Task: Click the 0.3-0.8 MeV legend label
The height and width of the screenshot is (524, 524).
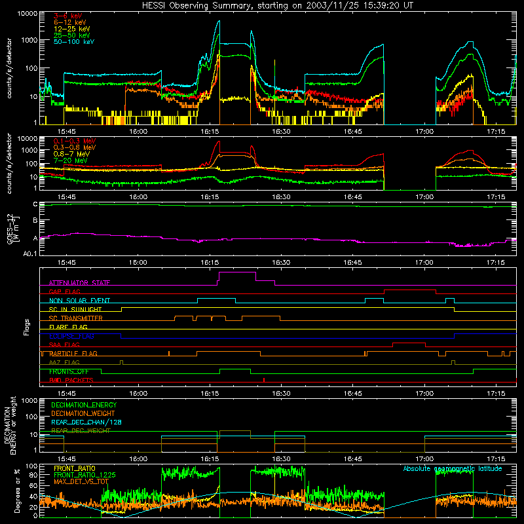Action: [x=75, y=147]
